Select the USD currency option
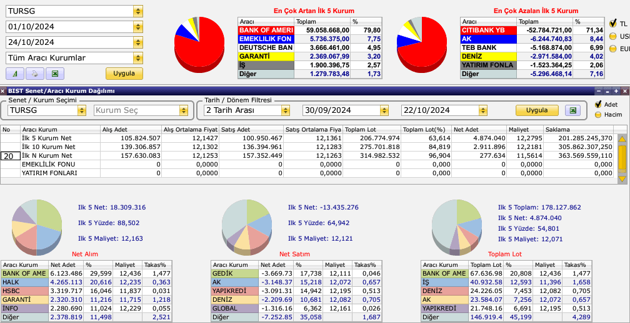The height and width of the screenshot is (323, 630). point(612,36)
